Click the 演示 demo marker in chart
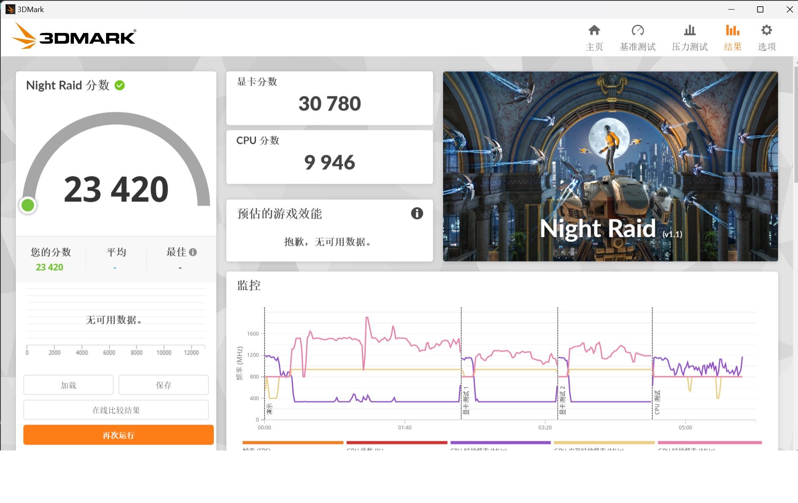Screen dimensions: 798x503 point(269,409)
